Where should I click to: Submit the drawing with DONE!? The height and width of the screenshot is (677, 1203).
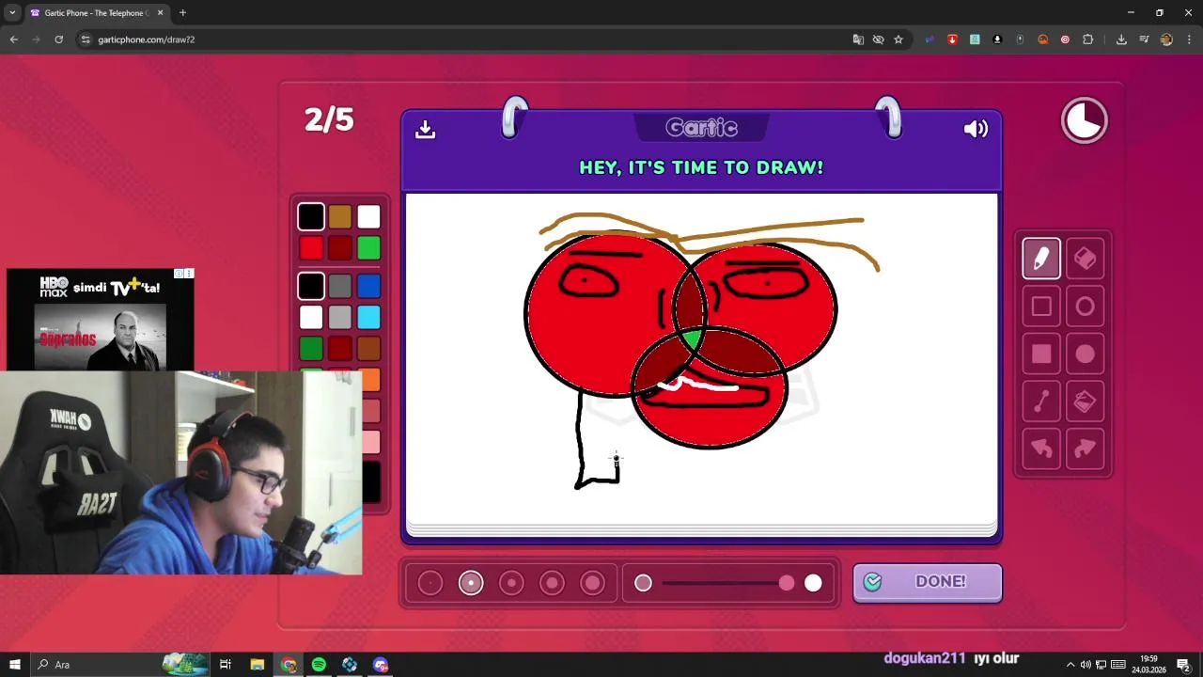click(x=928, y=582)
